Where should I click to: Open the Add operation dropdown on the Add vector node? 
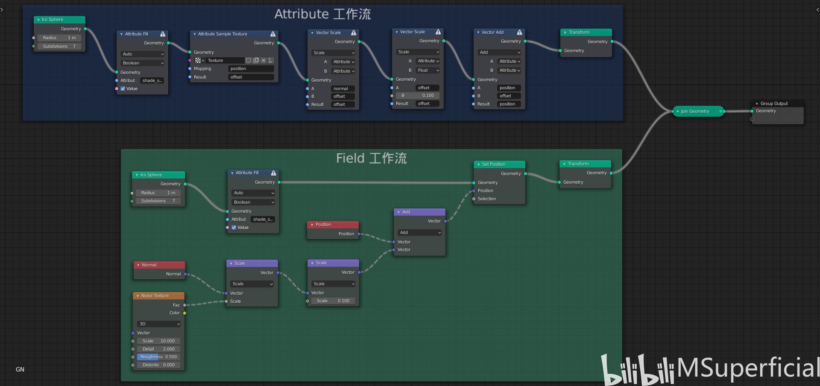pos(419,232)
